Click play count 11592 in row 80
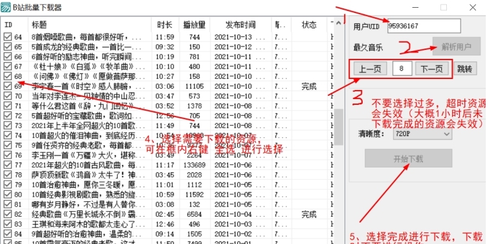489x244 pixels. [194, 194]
